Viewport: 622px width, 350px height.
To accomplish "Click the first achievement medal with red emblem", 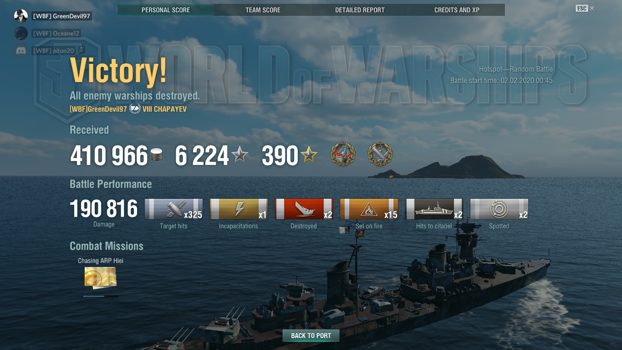I will pyautogui.click(x=343, y=155).
